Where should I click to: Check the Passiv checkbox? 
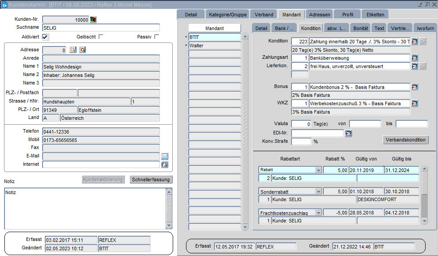[x=157, y=37]
